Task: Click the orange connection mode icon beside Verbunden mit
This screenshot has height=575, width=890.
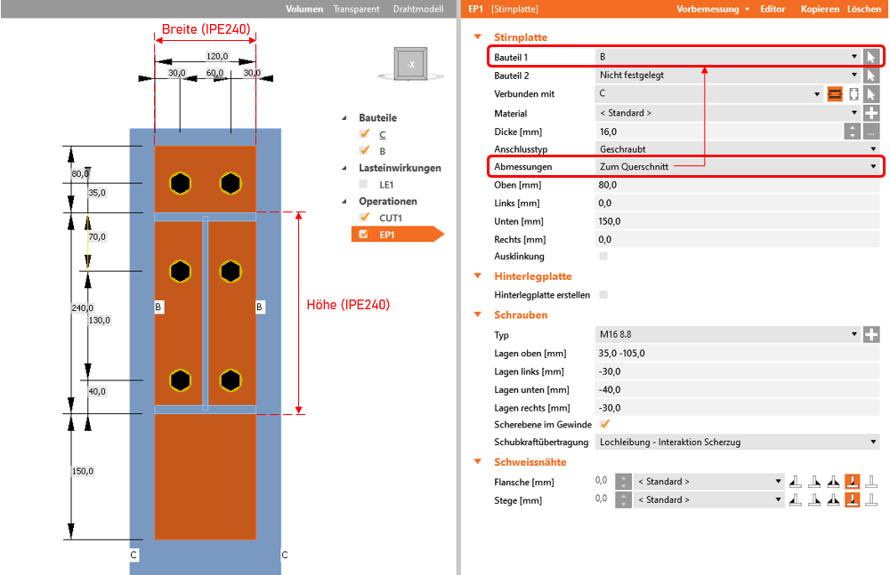Action: (835, 94)
